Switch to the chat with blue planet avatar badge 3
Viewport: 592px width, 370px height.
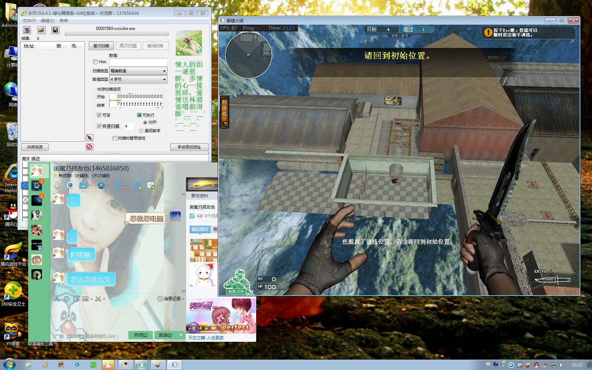coord(37,200)
